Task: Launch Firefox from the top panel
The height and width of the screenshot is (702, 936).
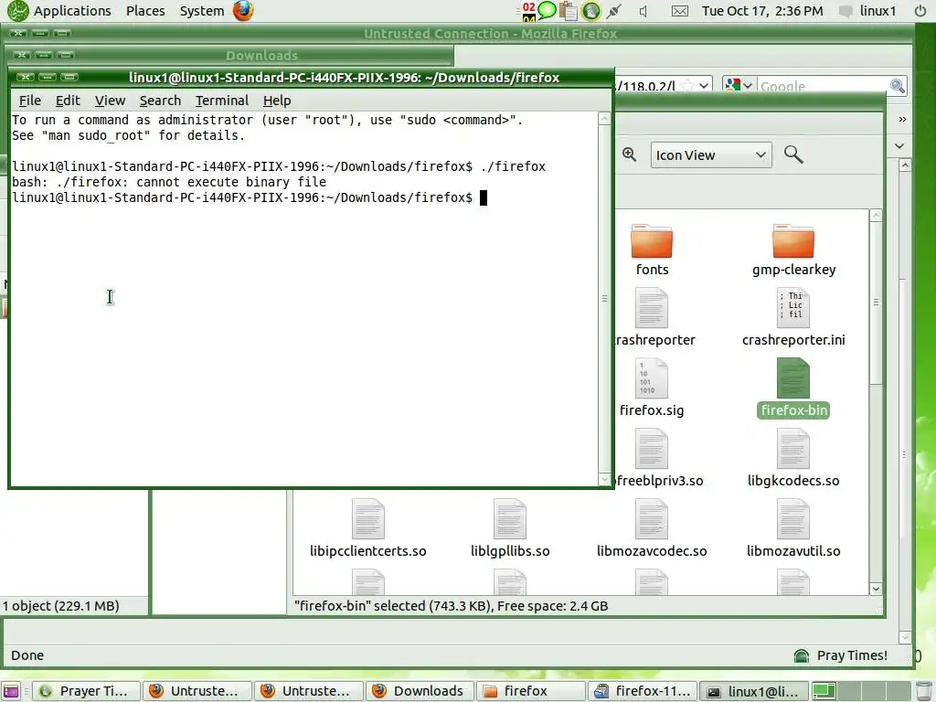Action: [x=243, y=11]
